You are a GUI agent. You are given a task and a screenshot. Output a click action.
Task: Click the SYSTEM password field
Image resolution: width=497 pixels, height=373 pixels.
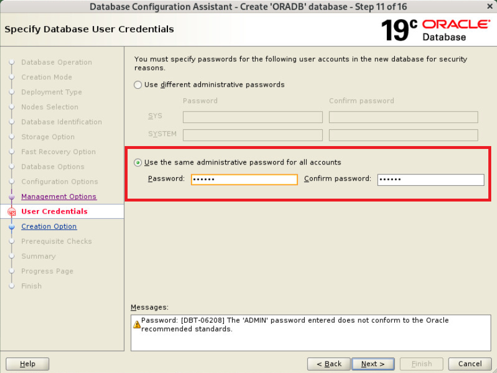253,135
